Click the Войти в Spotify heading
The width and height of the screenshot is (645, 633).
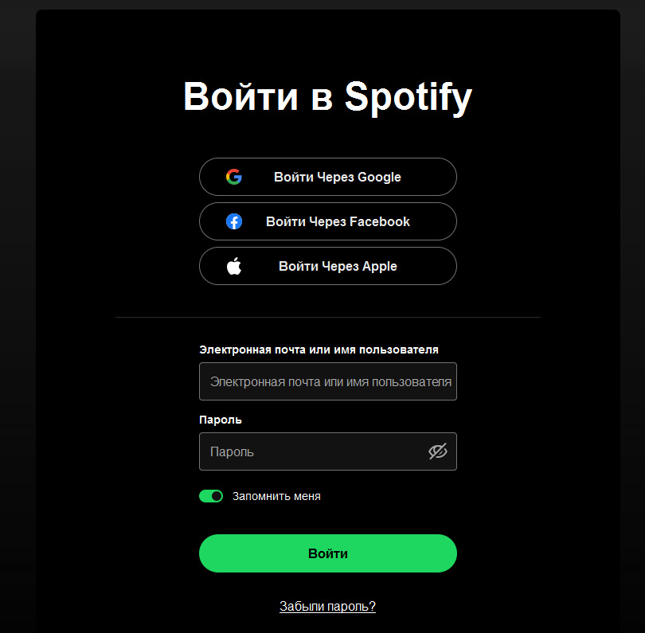tap(327, 97)
